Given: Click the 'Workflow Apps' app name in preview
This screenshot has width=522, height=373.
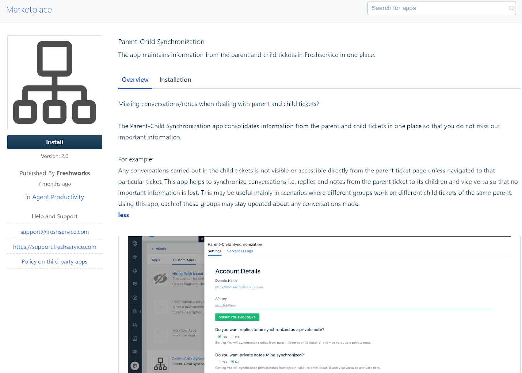Looking at the screenshot, I should tap(184, 330).
